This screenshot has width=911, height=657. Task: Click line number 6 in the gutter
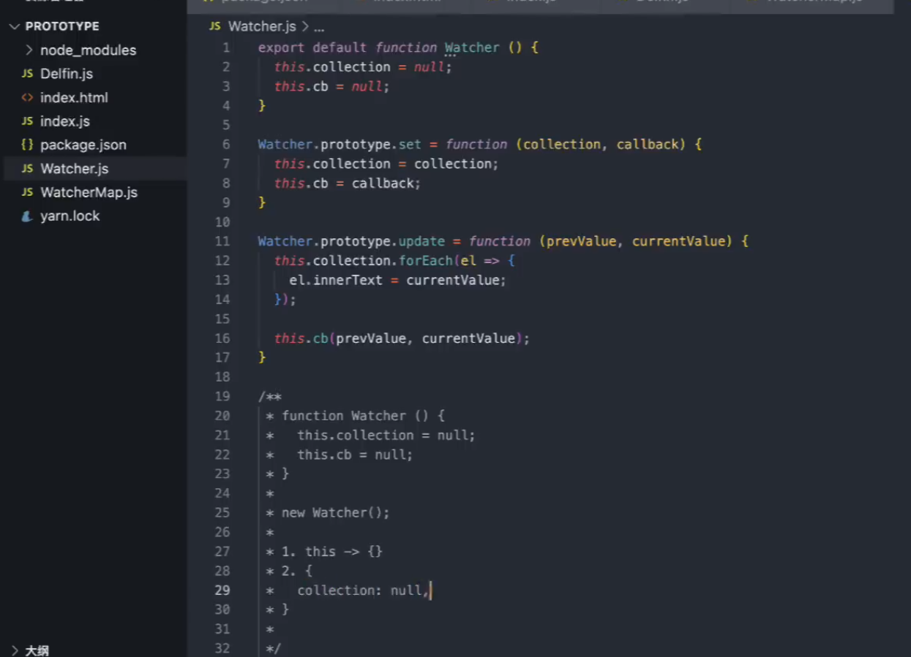(x=226, y=145)
